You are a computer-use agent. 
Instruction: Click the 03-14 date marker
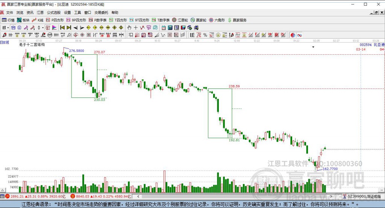[x=361, y=49]
